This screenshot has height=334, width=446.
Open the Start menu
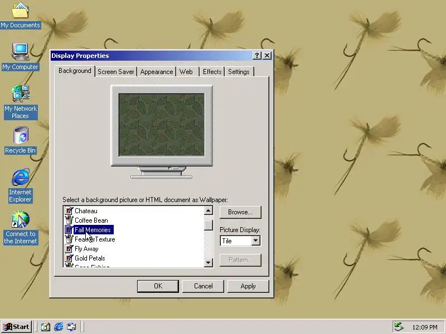(x=17, y=327)
